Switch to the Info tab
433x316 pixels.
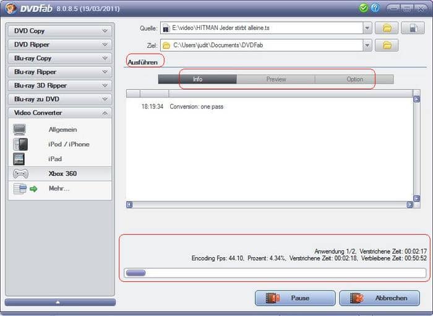[x=197, y=79]
